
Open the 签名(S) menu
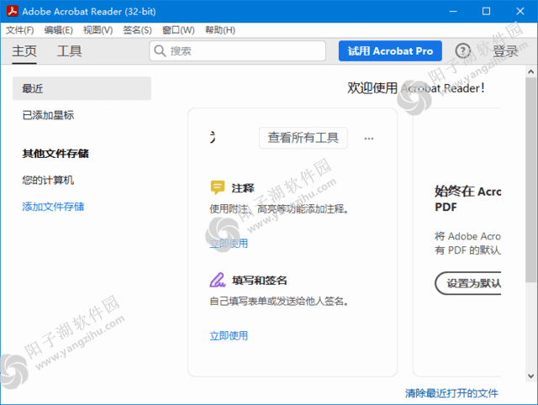click(137, 30)
